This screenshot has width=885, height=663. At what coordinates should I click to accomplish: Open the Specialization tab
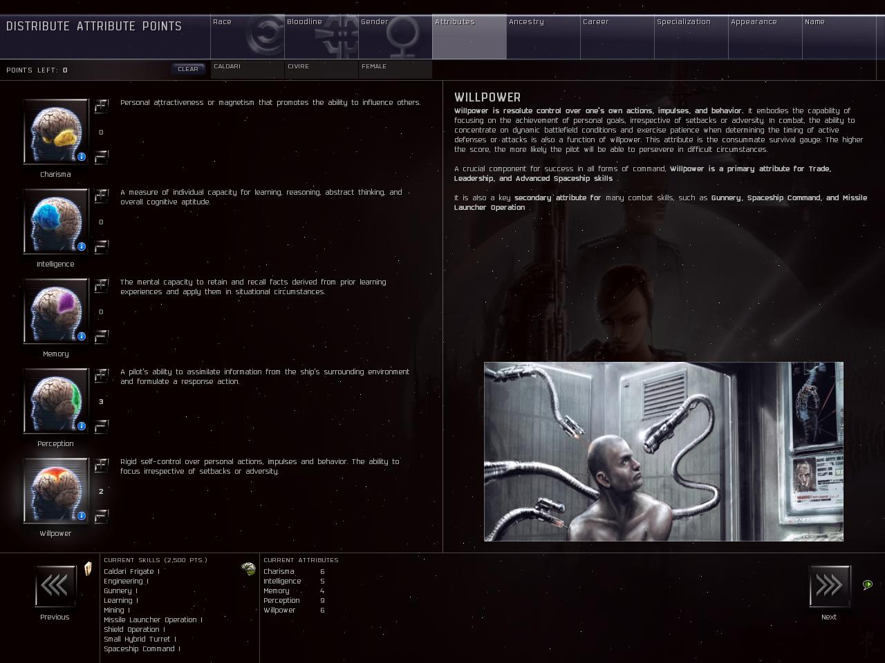tap(691, 37)
